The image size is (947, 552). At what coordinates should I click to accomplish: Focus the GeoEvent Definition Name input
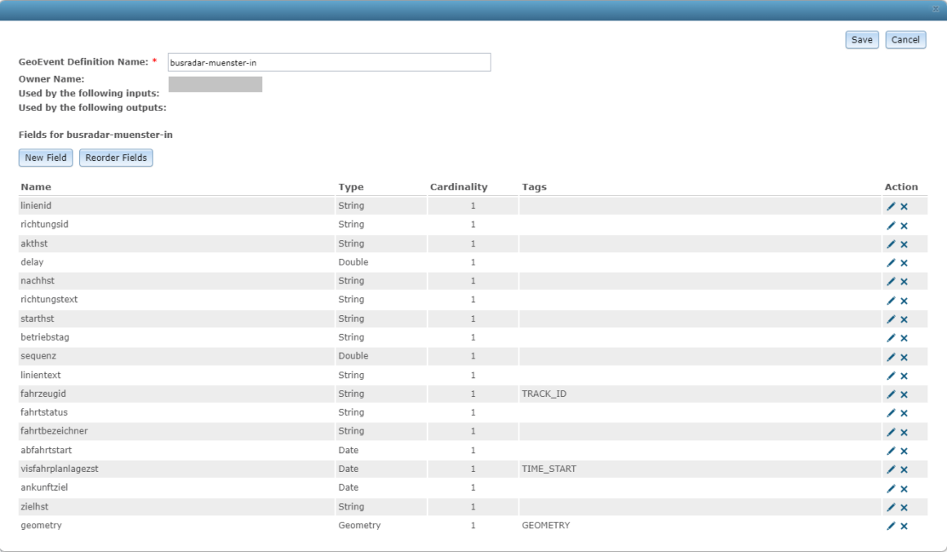(x=329, y=62)
